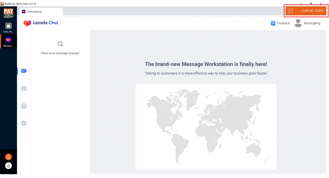Viewport: 329px width, 178px height.
Task: Open the chat messages icon in navigation
Action: tap(24, 71)
